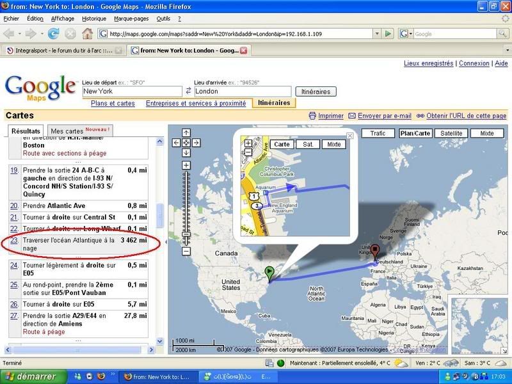The height and width of the screenshot is (384, 512).
Task: Click the printer icon next to Imprimer
Action: click(312, 116)
